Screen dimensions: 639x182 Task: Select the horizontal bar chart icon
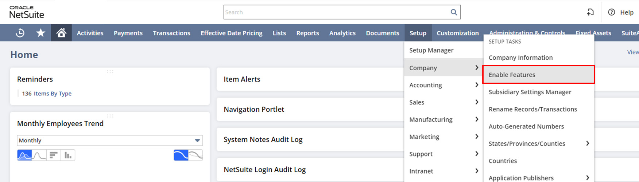pos(53,155)
